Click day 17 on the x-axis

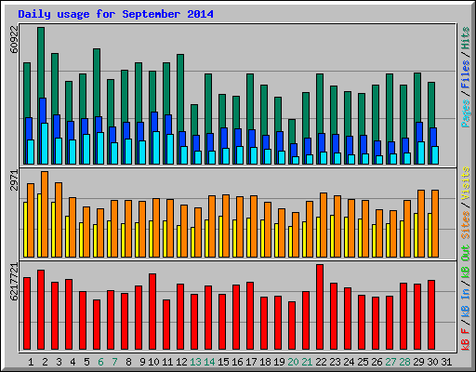click(x=251, y=362)
